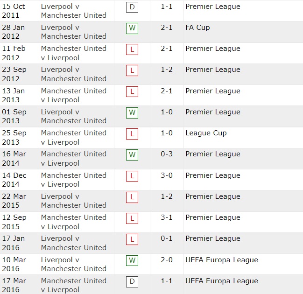Viewport: 303px width, 294px height.
Task: Click the L badge for 23 Sep 2012
Action: coord(132,70)
